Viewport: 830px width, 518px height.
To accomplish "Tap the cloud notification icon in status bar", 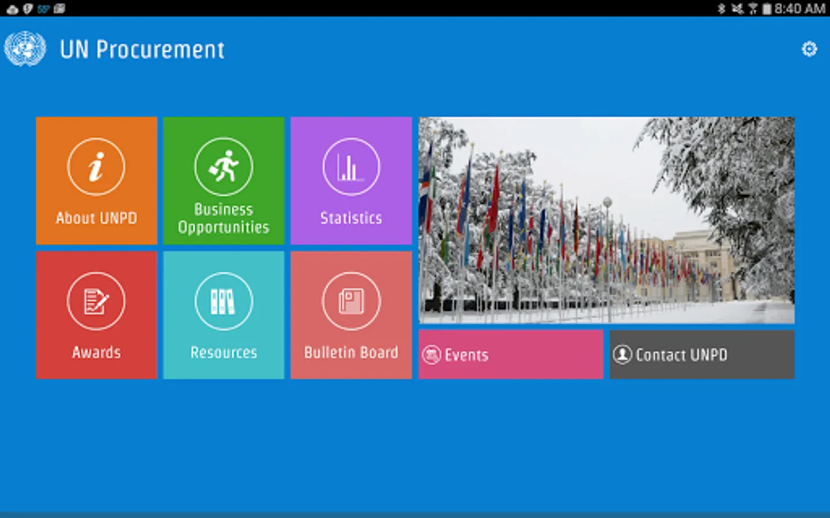I will click(12, 9).
